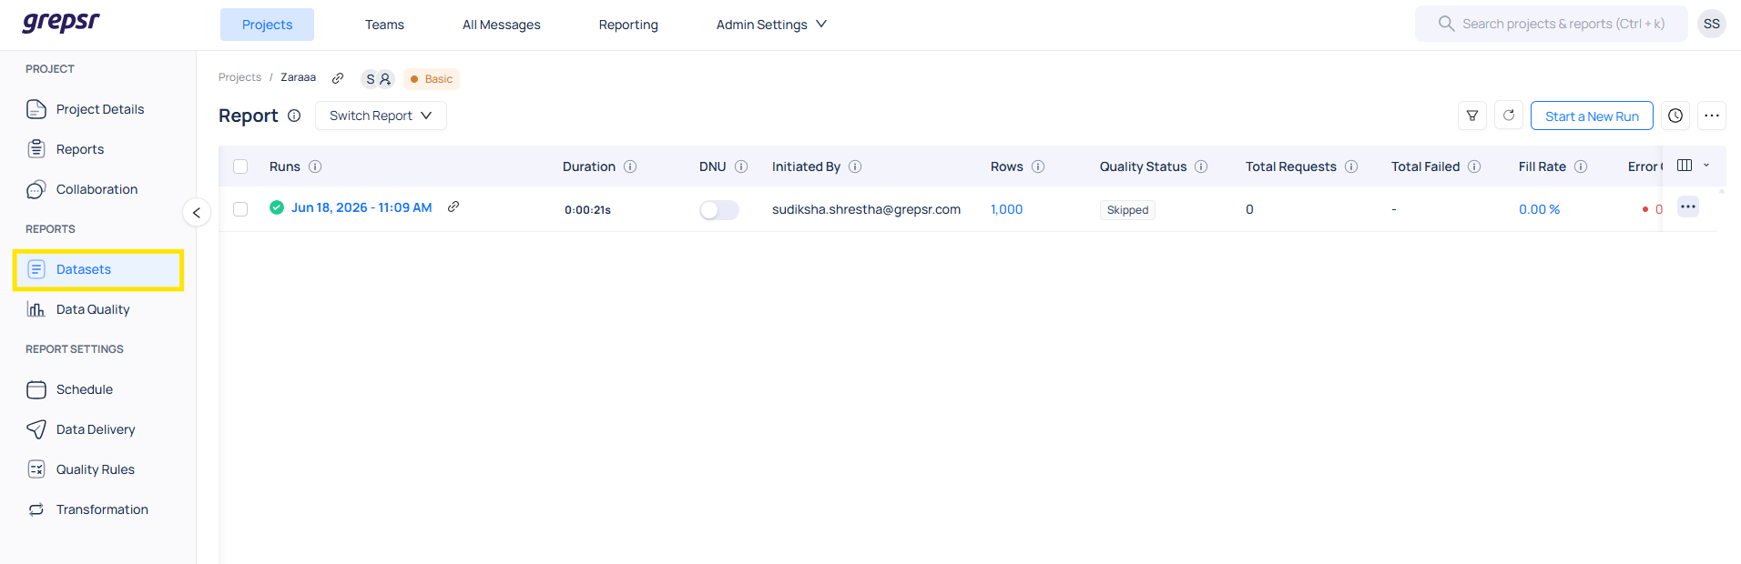Click the info icon beside Report heading
This screenshot has width=1741, height=564.
click(x=294, y=116)
